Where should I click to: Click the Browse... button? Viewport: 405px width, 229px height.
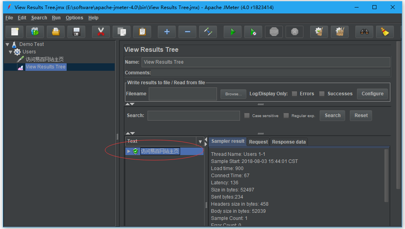(233, 94)
